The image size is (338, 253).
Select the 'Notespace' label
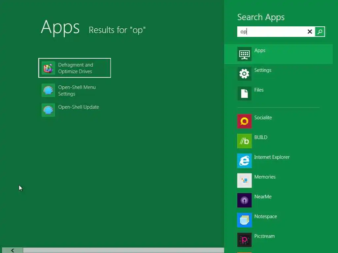tap(266, 216)
